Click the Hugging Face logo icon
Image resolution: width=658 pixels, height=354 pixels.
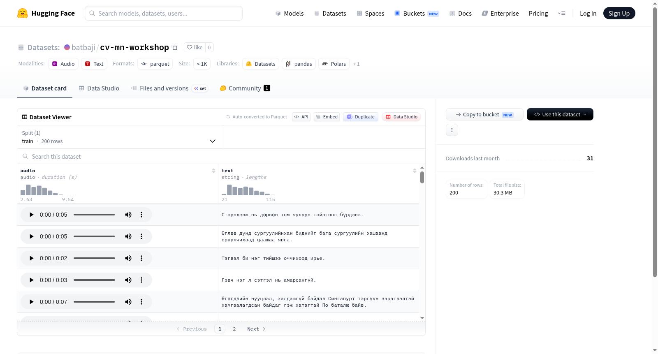[x=23, y=13]
